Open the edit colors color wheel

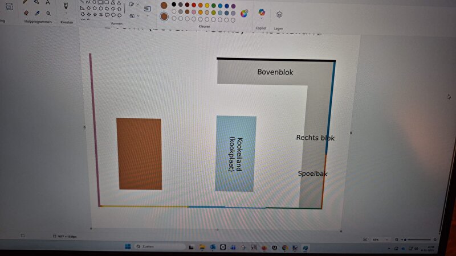pyautogui.click(x=244, y=14)
